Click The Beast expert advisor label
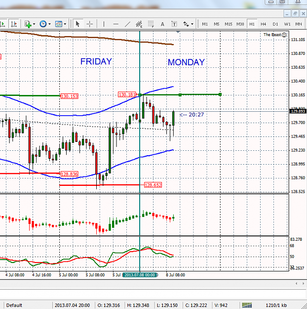The width and height of the screenshot is (307, 309). pos(272,35)
